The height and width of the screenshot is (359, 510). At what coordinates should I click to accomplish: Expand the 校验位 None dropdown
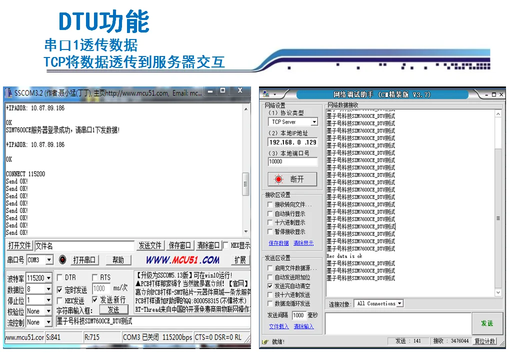coord(49,311)
